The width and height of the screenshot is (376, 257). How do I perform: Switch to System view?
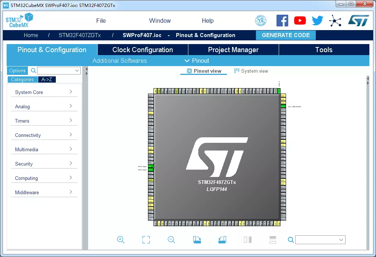251,71
